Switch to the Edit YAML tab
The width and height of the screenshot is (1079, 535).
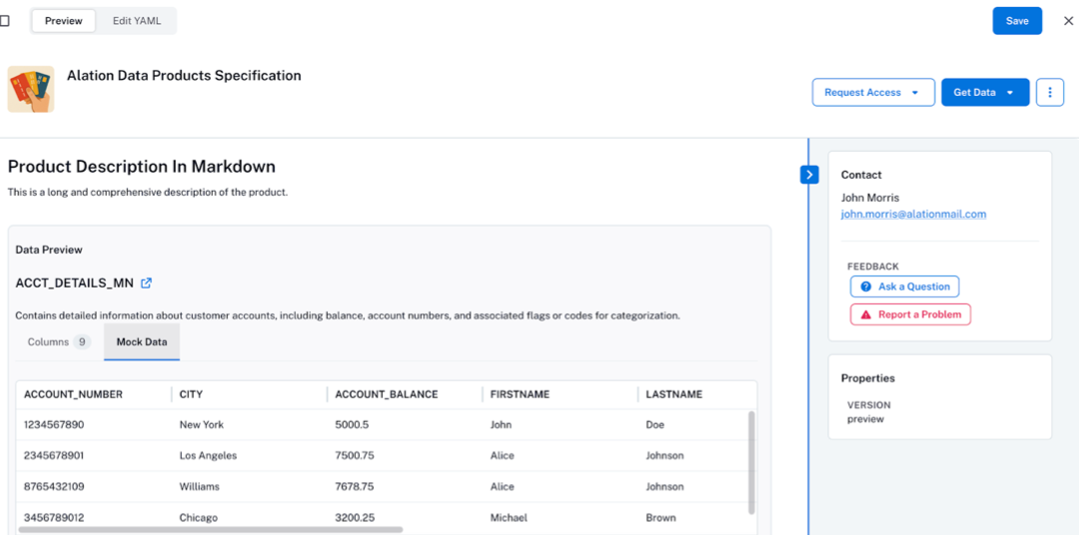[137, 21]
